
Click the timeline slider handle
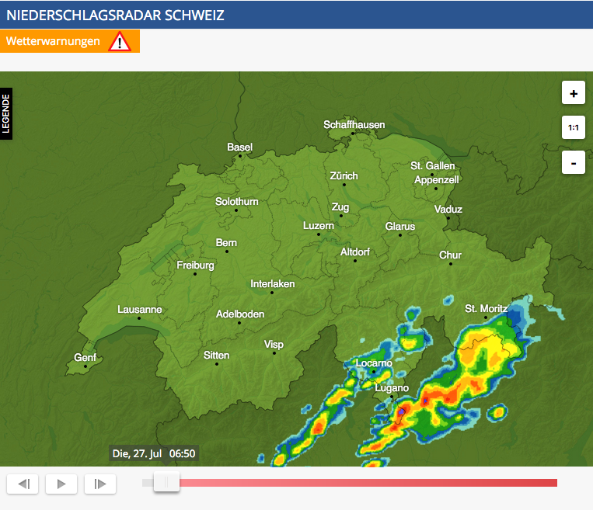click(x=166, y=482)
